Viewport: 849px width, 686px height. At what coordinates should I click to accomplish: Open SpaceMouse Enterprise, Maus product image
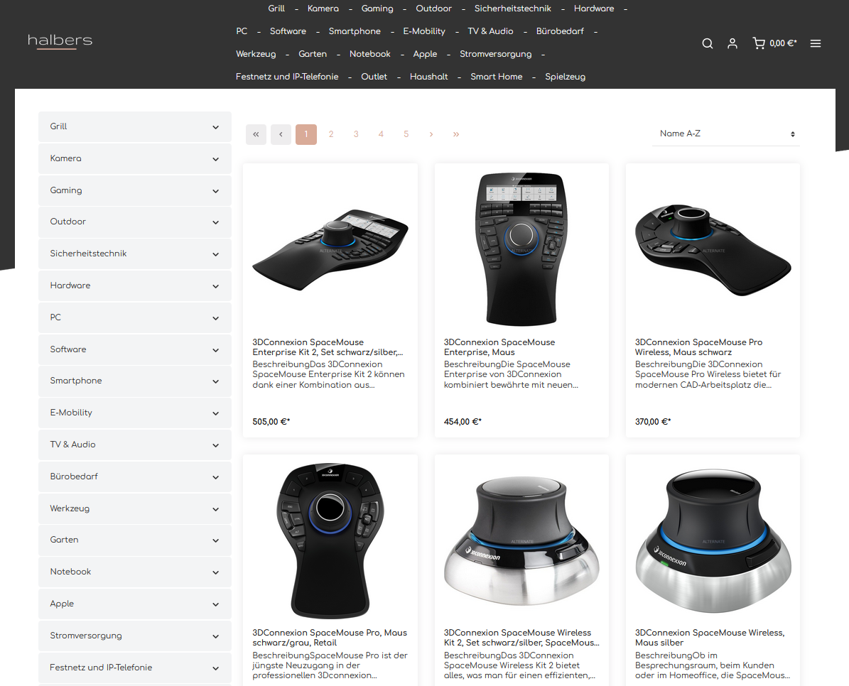click(x=521, y=249)
